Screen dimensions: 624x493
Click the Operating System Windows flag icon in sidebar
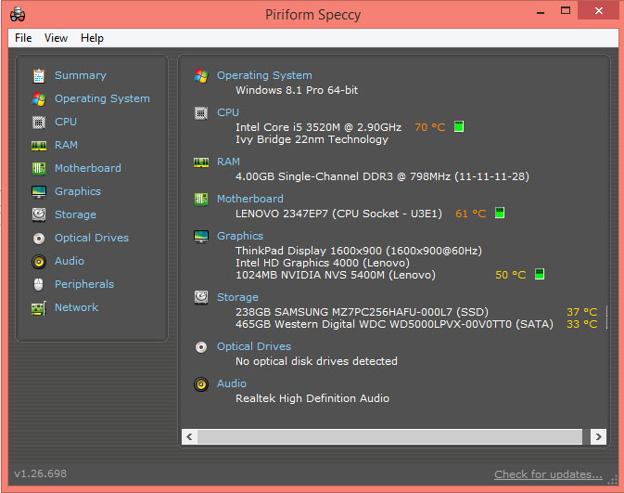(39, 98)
